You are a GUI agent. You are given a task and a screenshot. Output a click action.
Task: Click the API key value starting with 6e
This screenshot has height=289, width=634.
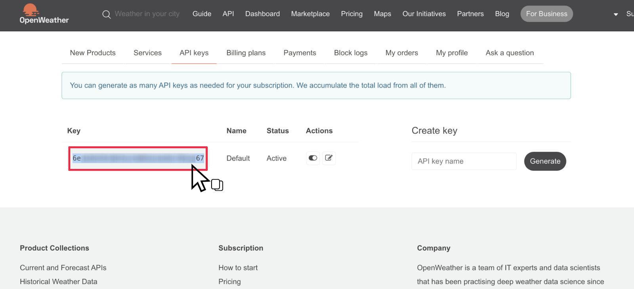click(x=138, y=158)
